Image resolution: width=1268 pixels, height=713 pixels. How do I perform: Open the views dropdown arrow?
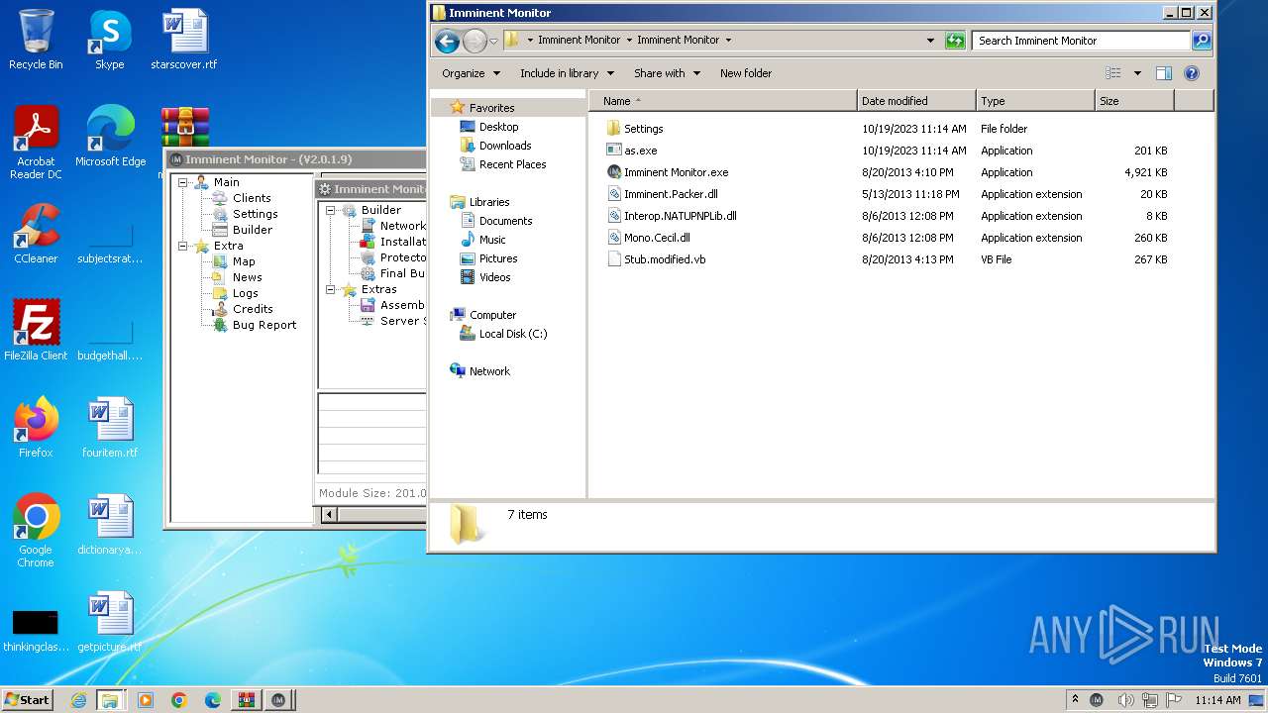pos(1137,73)
